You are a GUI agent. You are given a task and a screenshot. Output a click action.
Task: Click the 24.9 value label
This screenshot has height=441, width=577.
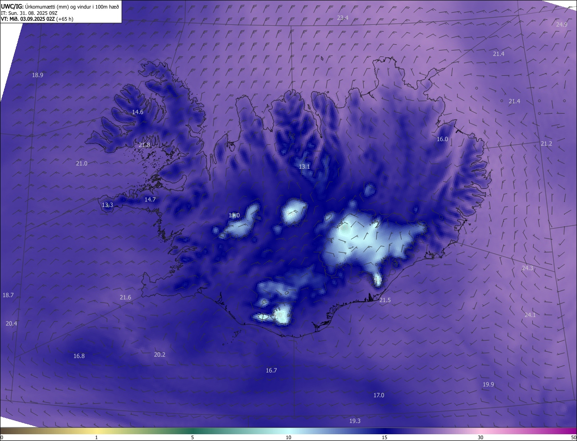(562, 24)
